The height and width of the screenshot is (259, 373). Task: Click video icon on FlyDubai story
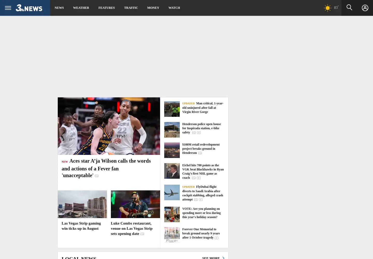click(201, 200)
